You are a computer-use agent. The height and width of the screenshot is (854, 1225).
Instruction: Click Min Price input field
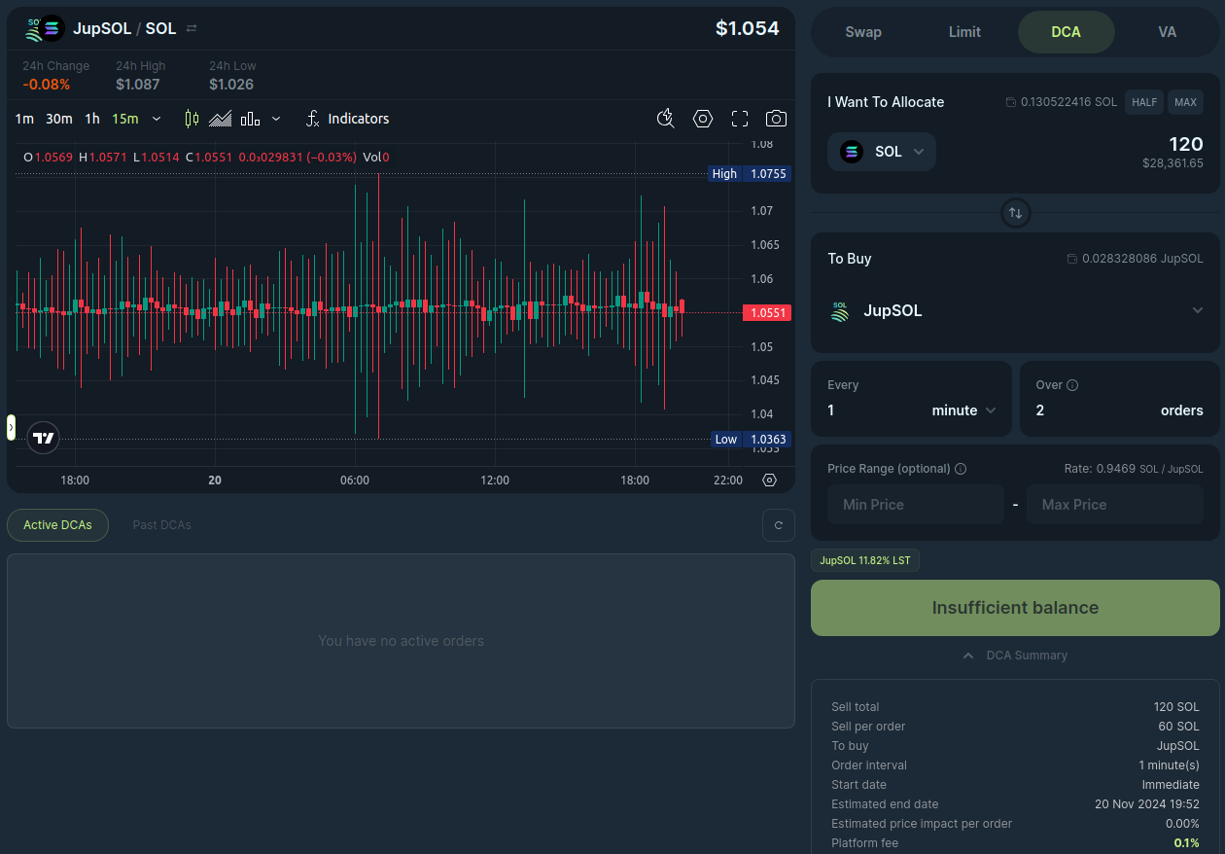tap(916, 505)
